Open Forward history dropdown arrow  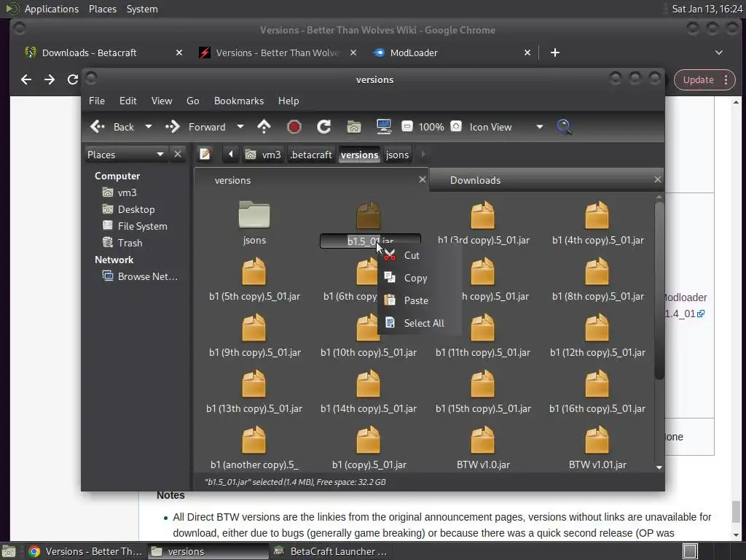(x=240, y=127)
